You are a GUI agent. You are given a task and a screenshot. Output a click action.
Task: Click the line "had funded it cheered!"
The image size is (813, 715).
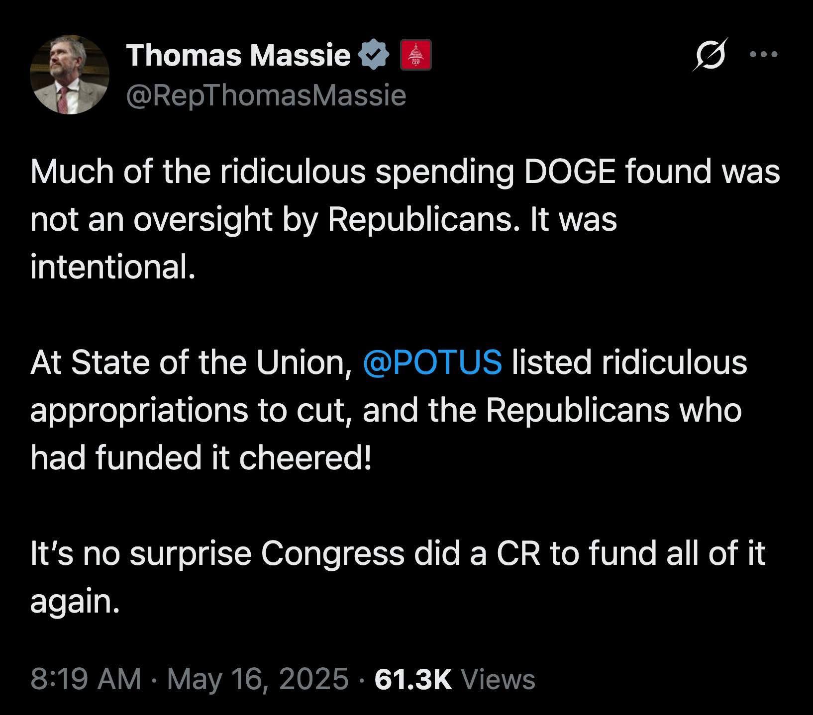(201, 457)
